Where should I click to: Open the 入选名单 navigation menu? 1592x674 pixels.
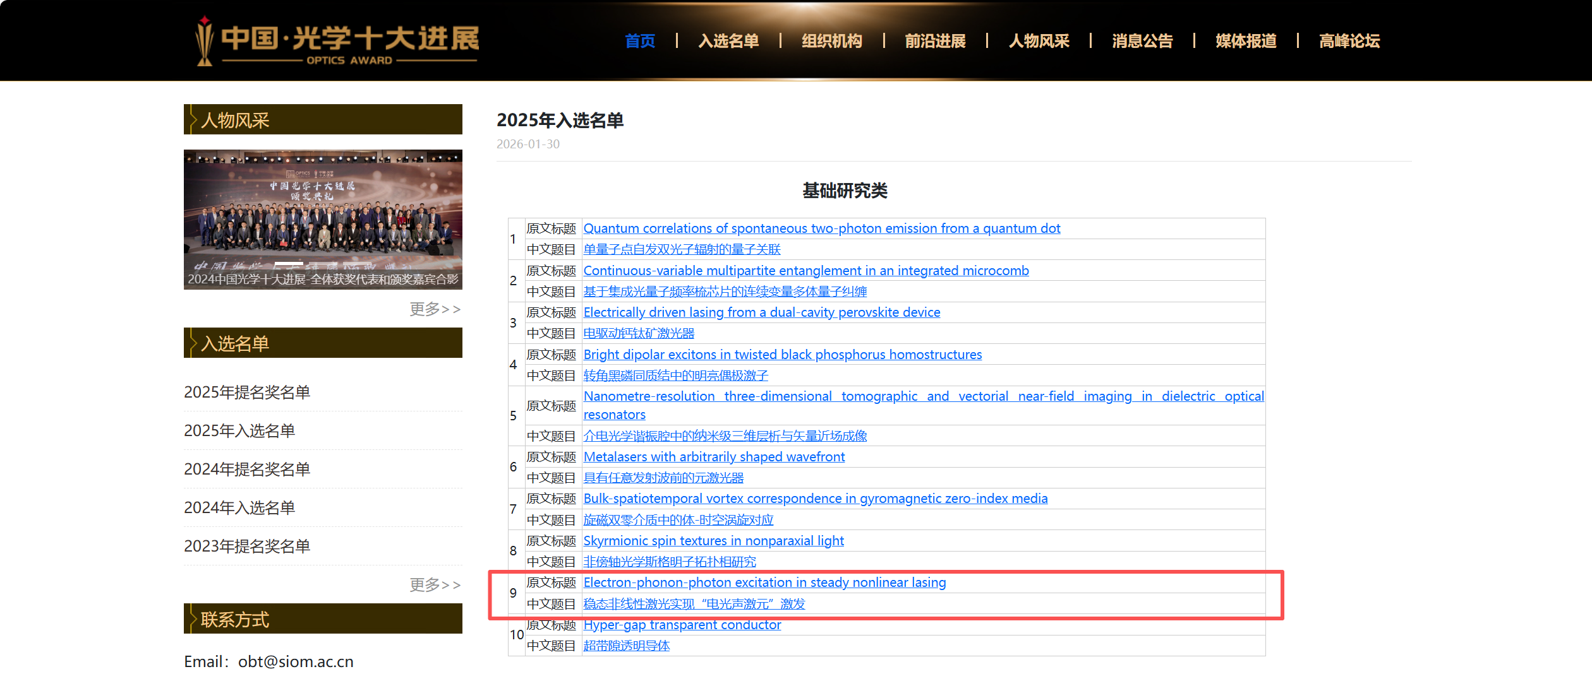[728, 41]
